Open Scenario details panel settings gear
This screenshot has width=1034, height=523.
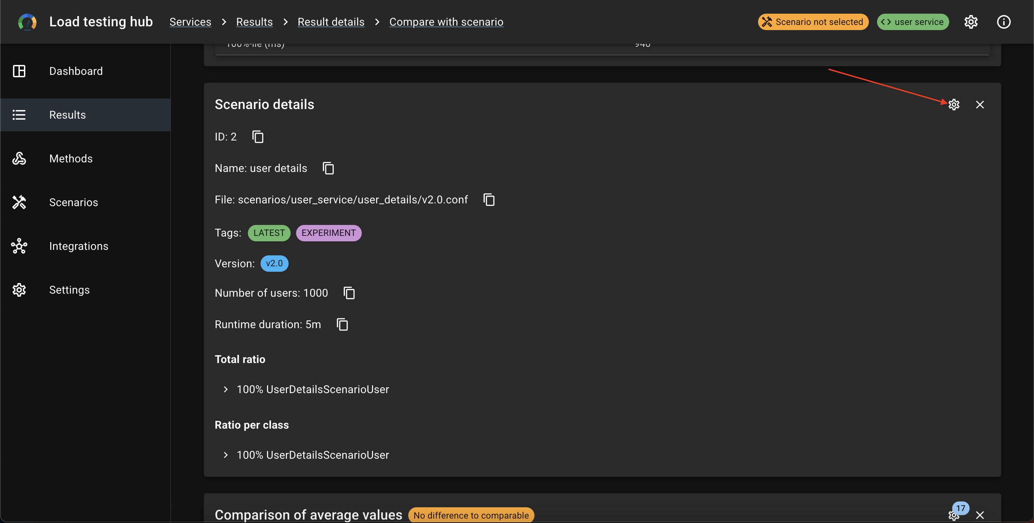tap(954, 104)
